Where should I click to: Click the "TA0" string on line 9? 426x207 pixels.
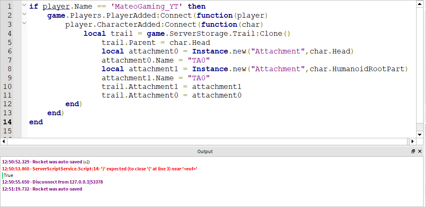[199, 78]
